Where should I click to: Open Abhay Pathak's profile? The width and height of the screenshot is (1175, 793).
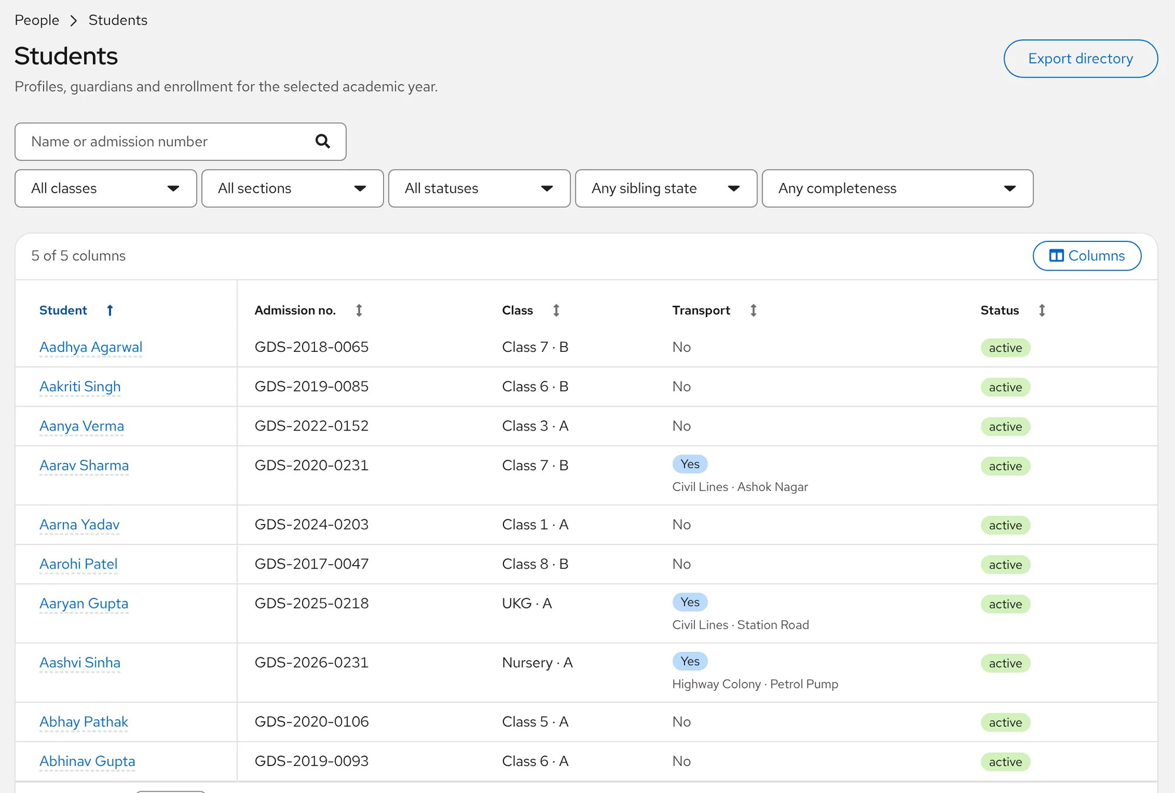point(83,722)
